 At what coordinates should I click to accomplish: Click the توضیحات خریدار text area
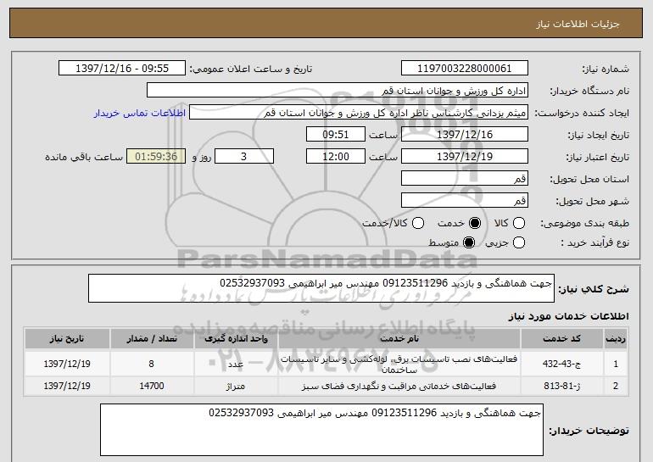click(321, 430)
